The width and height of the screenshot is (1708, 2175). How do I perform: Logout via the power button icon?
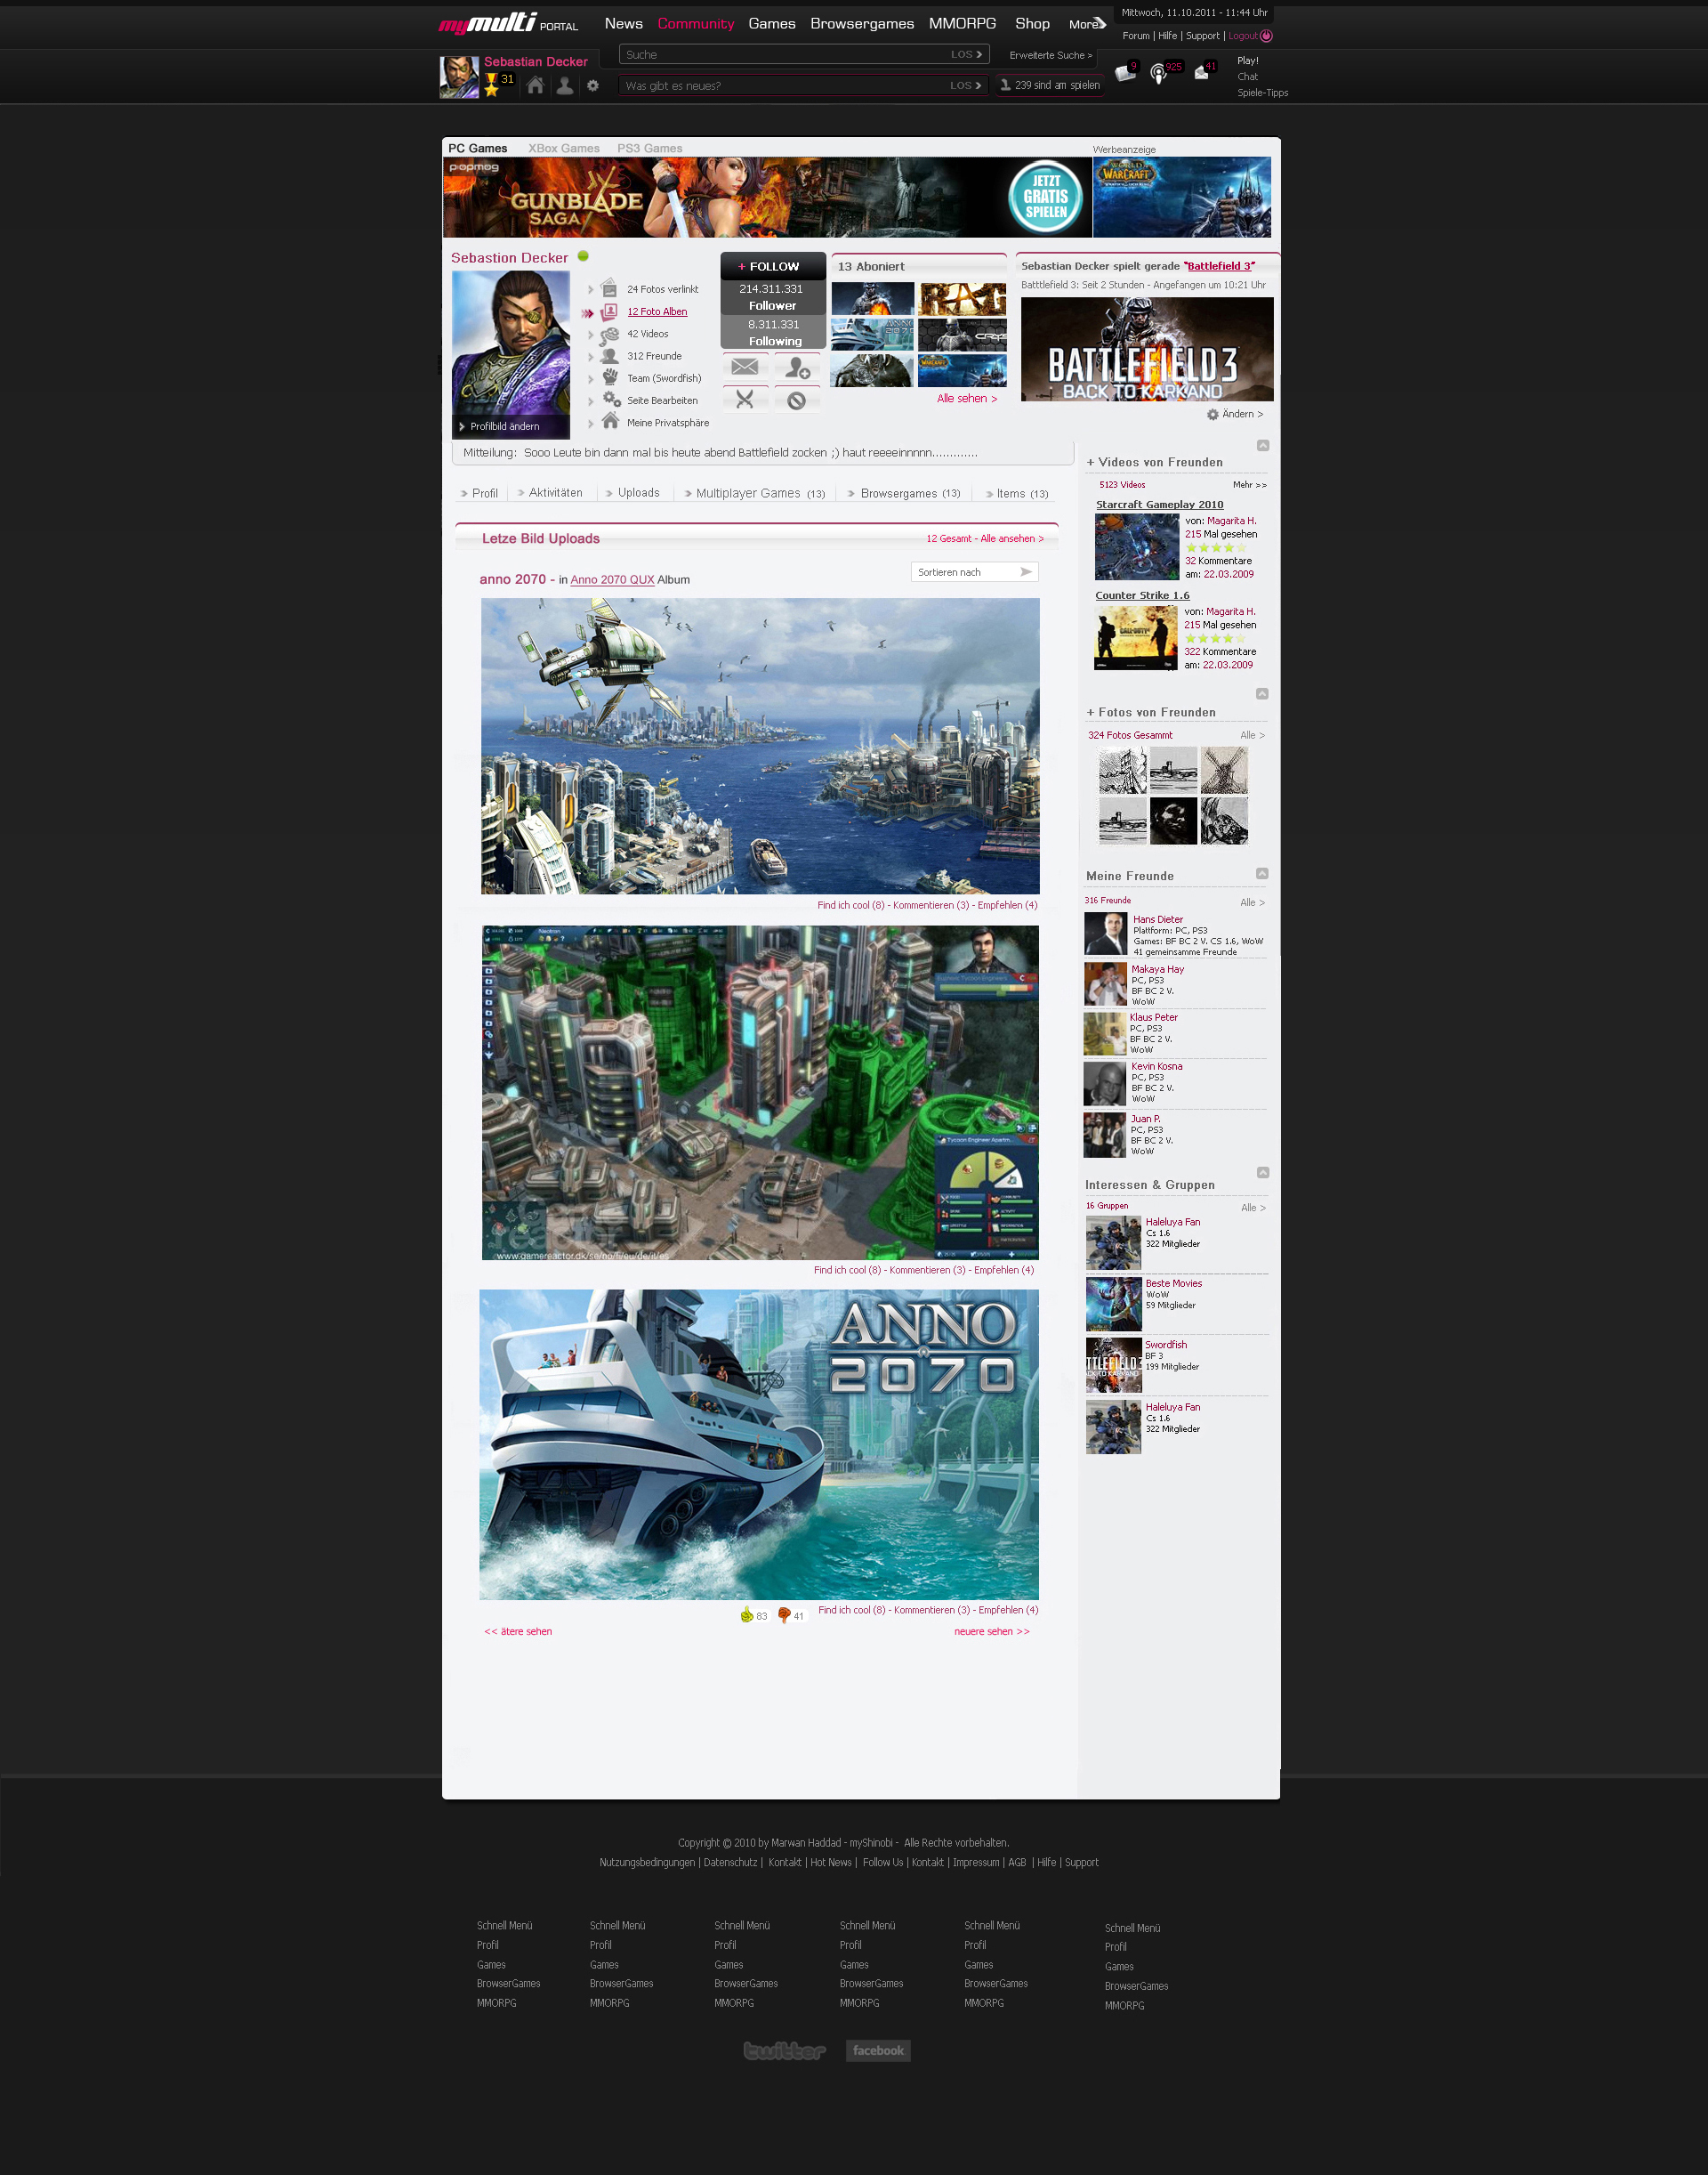click(1267, 35)
